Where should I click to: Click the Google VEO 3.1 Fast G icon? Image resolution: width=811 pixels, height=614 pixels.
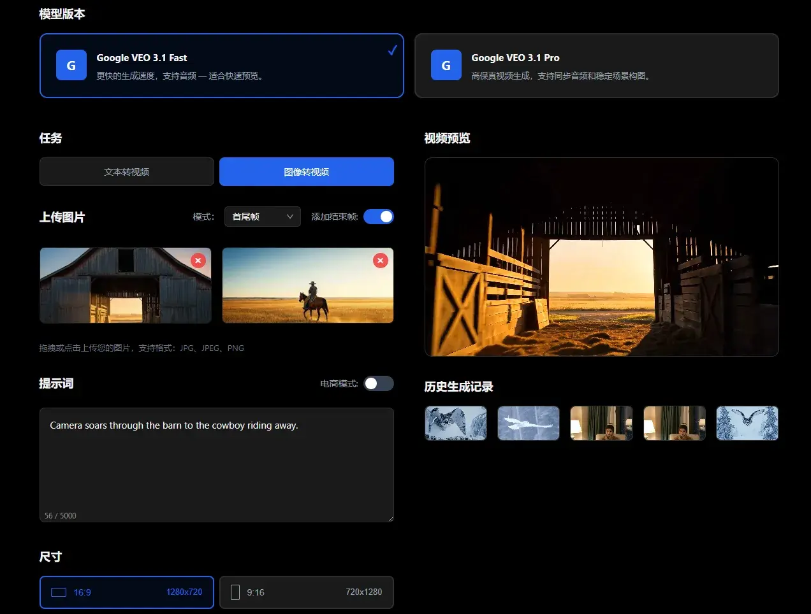[x=71, y=66]
